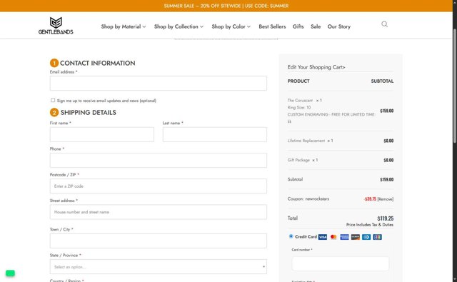Image resolution: width=457 pixels, height=282 pixels.
Task: Click the Postcode / ZIP field
Action: [159, 186]
